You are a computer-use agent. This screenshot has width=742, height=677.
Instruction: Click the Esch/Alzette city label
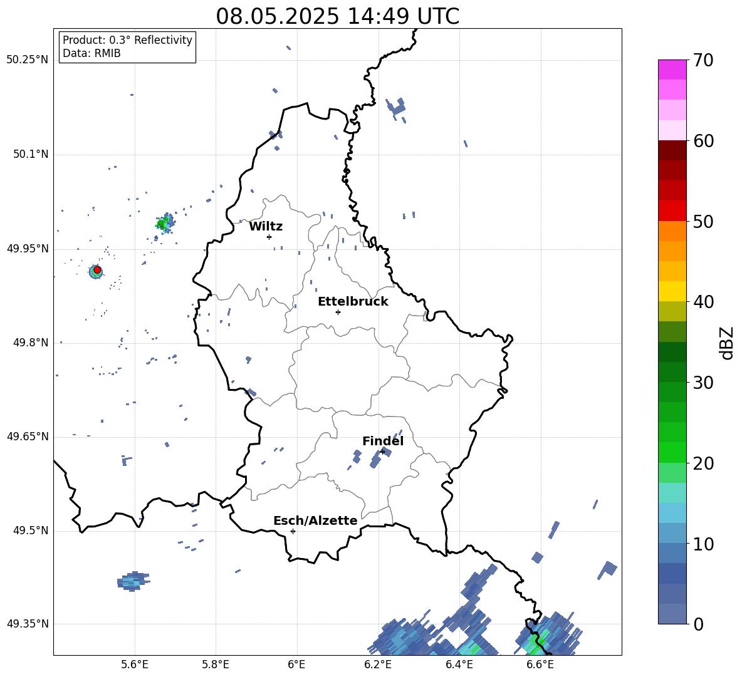tap(315, 520)
